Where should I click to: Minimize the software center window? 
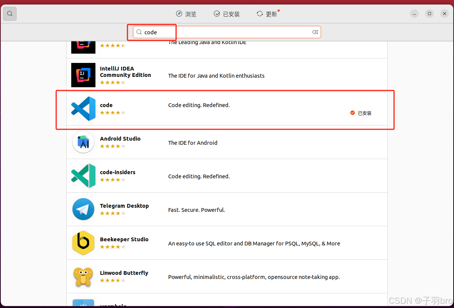415,14
